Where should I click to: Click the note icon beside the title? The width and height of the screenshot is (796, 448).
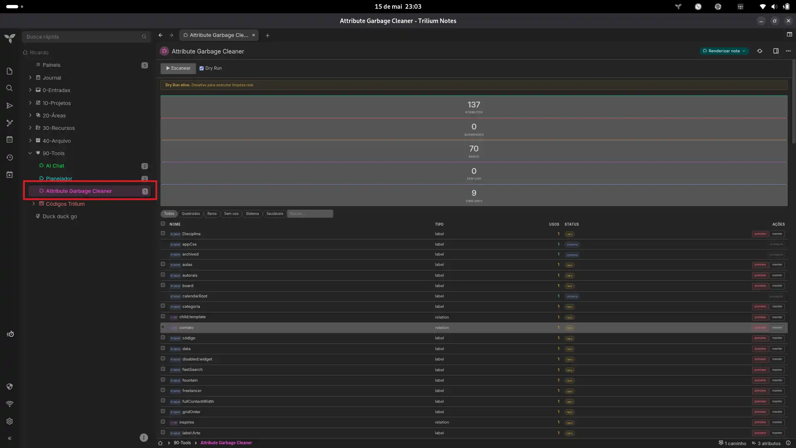coord(165,51)
